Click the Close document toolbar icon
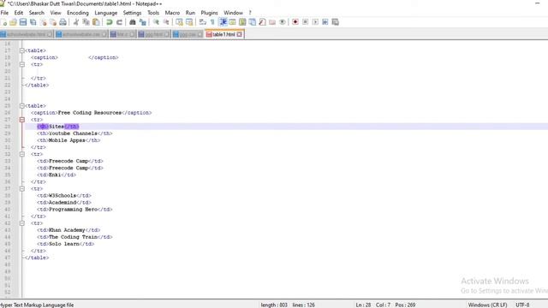548x308 pixels. pyautogui.click(x=44, y=22)
